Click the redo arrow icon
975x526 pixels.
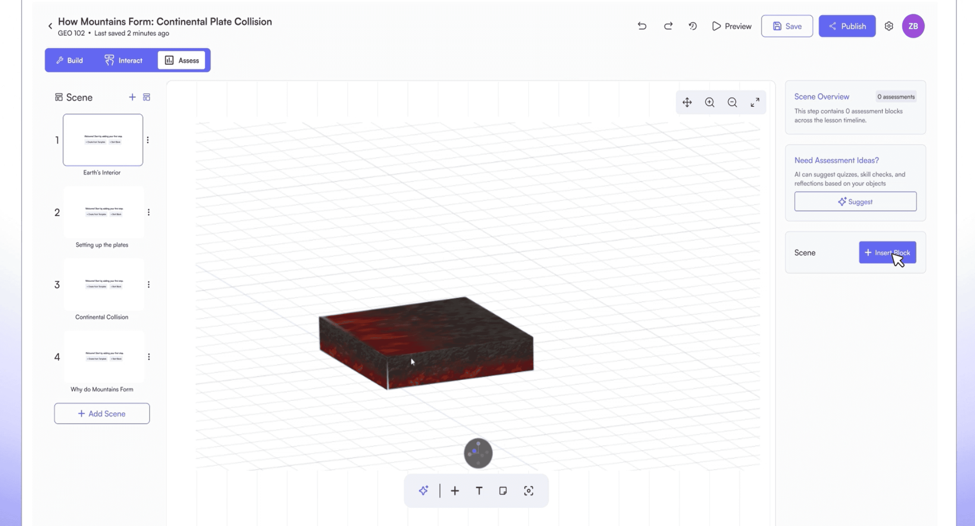[668, 26]
